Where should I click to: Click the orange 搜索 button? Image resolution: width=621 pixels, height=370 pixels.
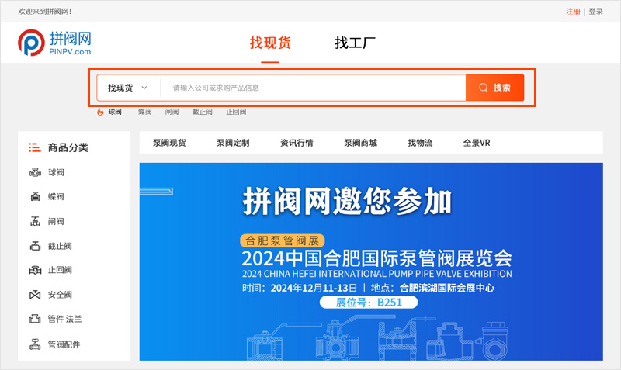[x=495, y=88]
